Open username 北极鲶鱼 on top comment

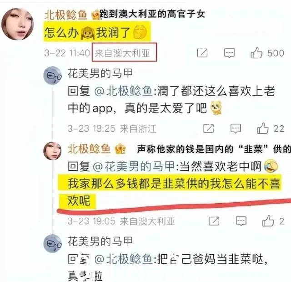coord(65,15)
